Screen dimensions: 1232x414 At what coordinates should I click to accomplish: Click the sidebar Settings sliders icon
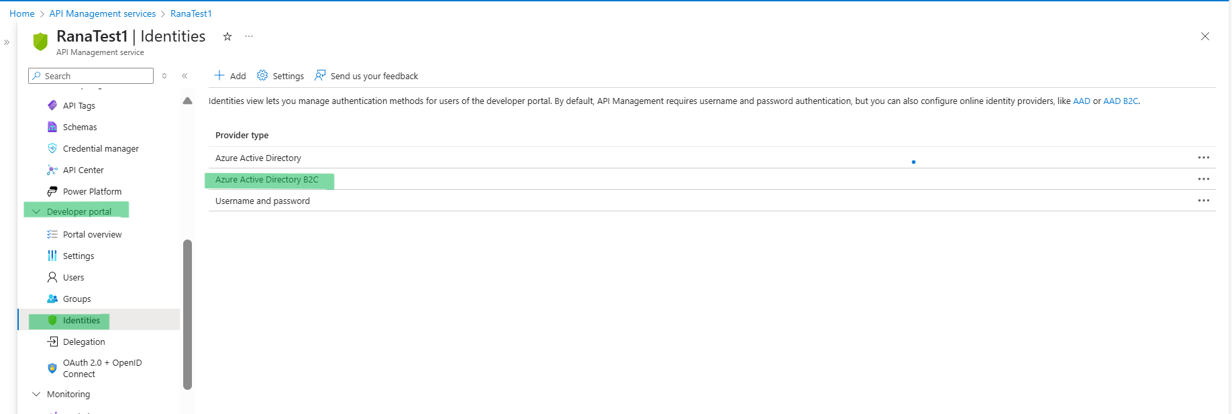tap(52, 256)
